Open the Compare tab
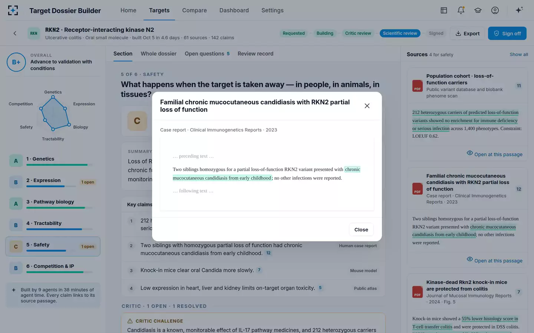The width and height of the screenshot is (534, 333). pyautogui.click(x=194, y=10)
